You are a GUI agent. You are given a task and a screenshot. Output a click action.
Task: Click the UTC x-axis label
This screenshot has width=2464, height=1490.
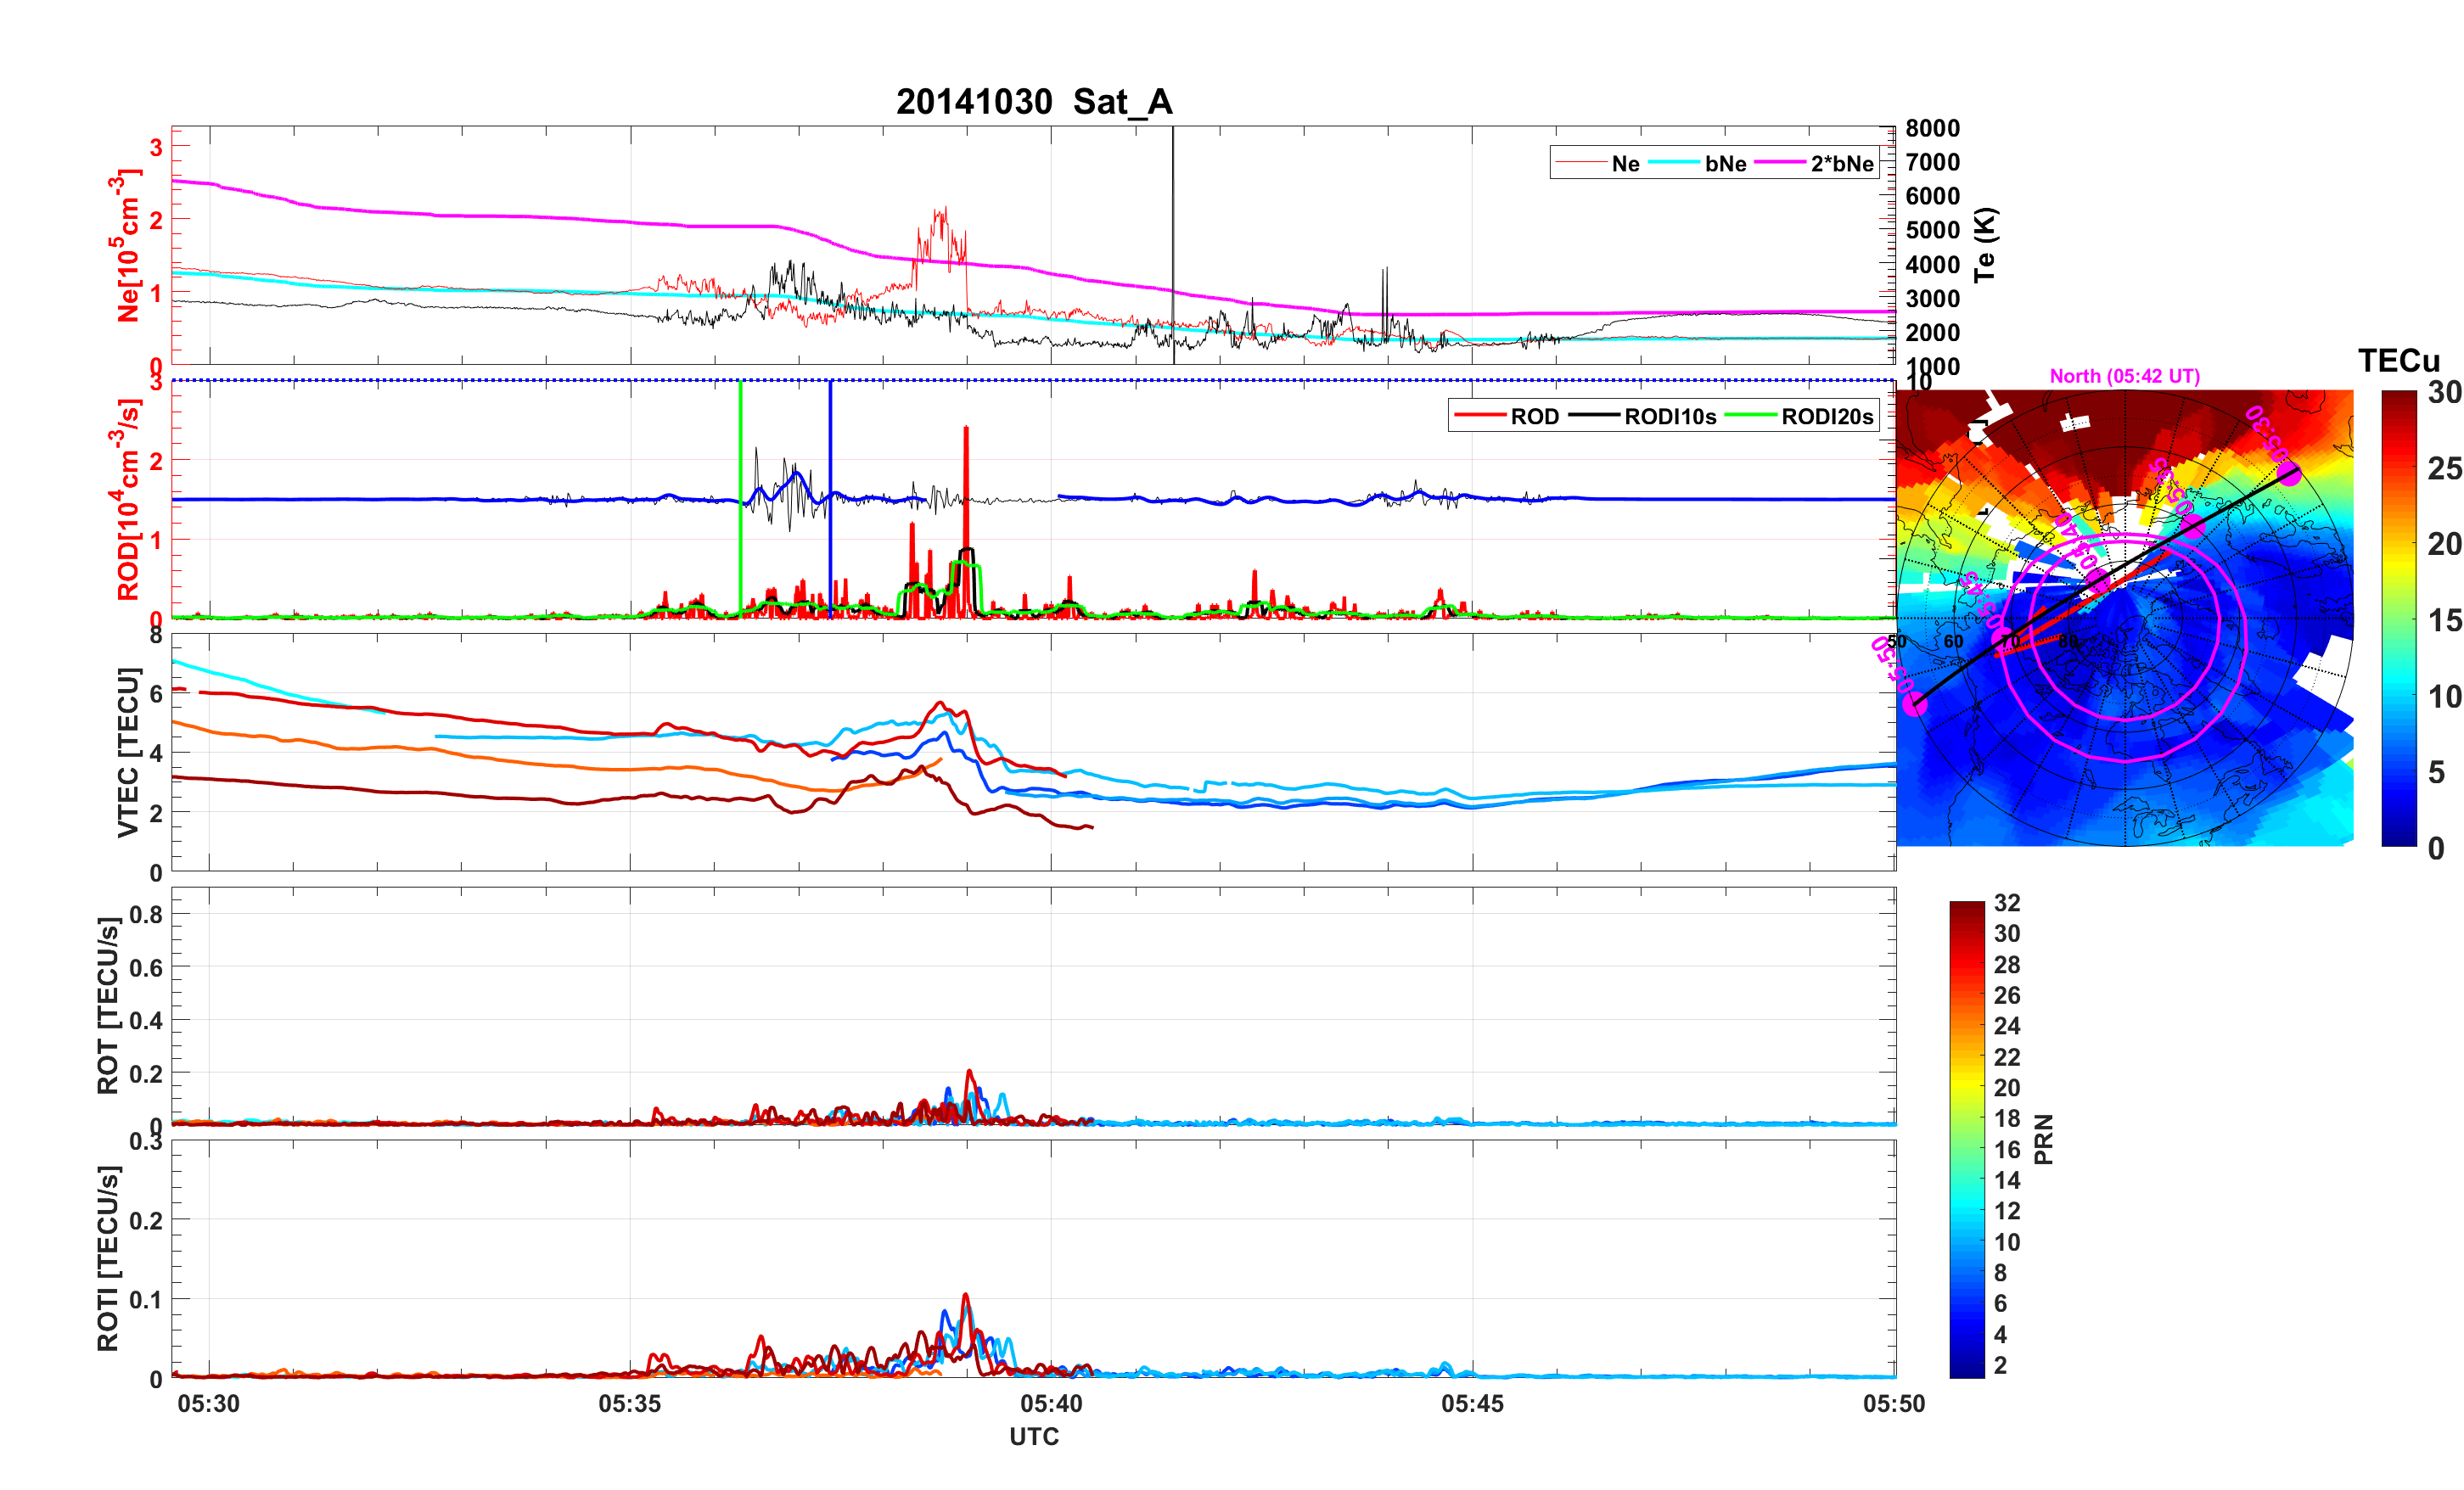pos(1033,1436)
